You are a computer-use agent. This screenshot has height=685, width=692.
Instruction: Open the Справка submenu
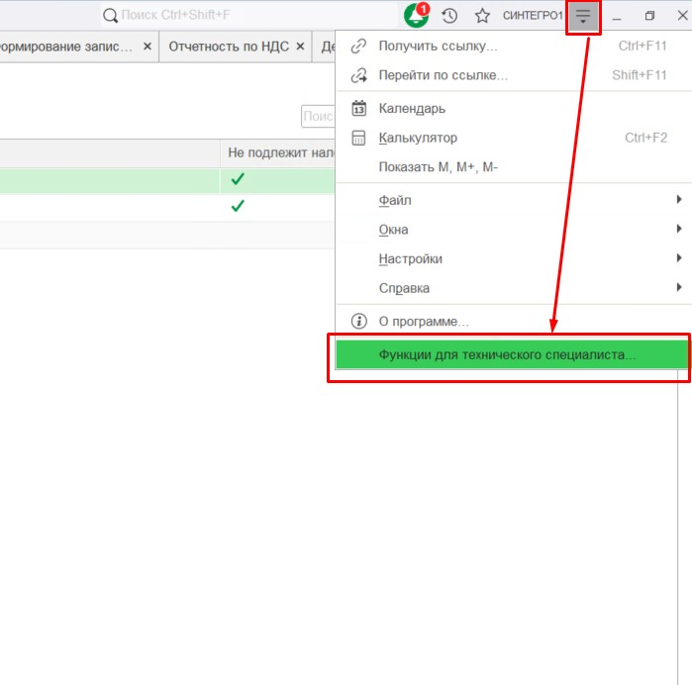(404, 288)
